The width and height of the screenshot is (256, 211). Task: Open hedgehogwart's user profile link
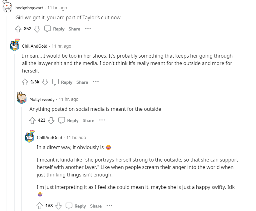coord(29,8)
